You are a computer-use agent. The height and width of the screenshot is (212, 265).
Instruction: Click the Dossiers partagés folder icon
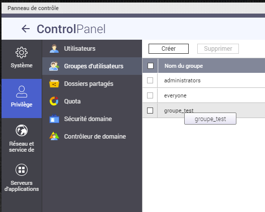[x=54, y=83]
